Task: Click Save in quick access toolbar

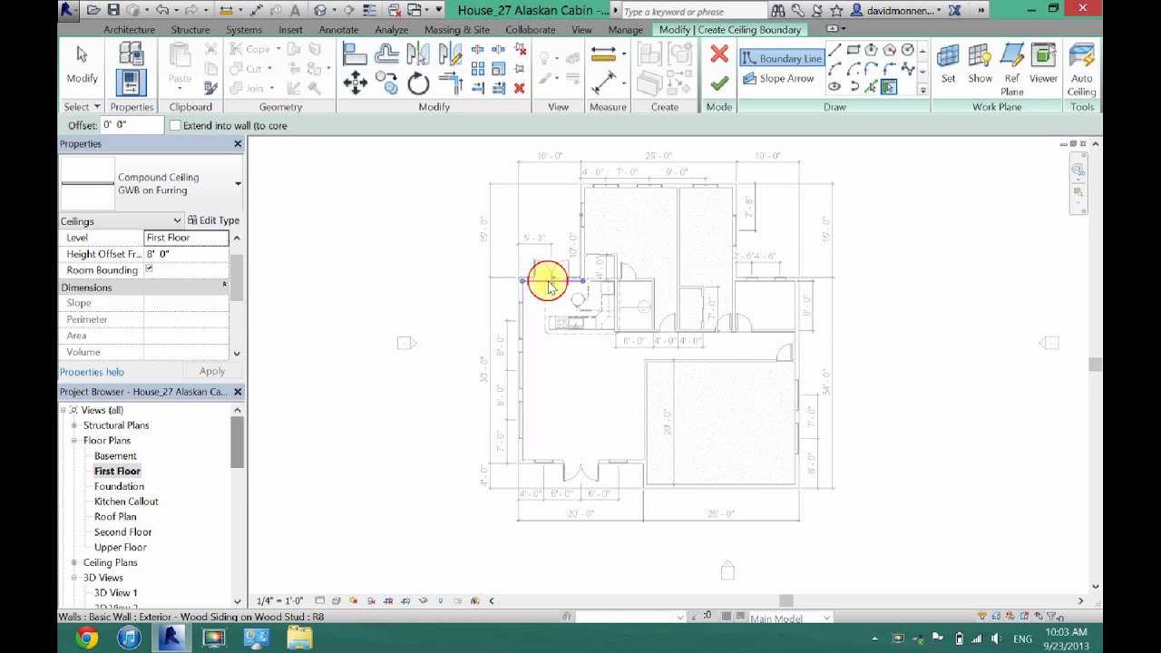Action: pyautogui.click(x=113, y=10)
